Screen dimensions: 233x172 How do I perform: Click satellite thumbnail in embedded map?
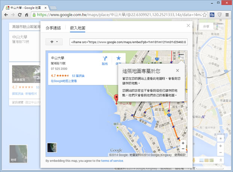click(x=52, y=147)
